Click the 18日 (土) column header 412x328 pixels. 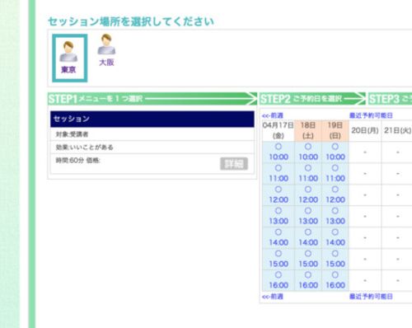tap(308, 130)
